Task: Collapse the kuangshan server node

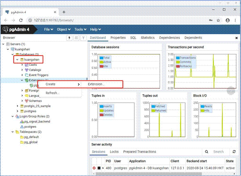Action: point(8,49)
